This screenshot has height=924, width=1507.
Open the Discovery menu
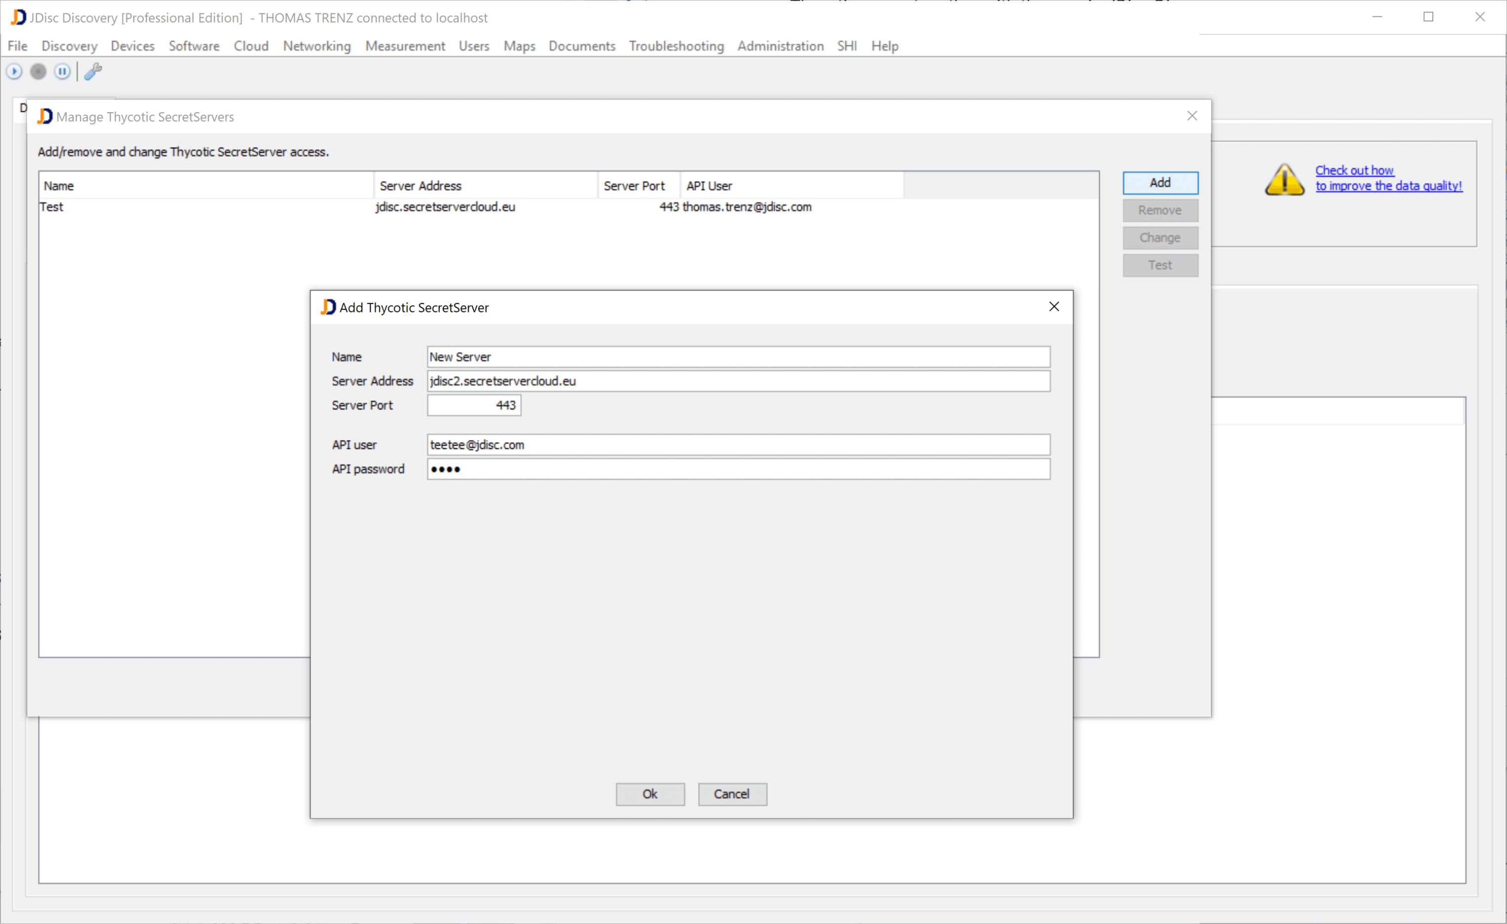[69, 46]
